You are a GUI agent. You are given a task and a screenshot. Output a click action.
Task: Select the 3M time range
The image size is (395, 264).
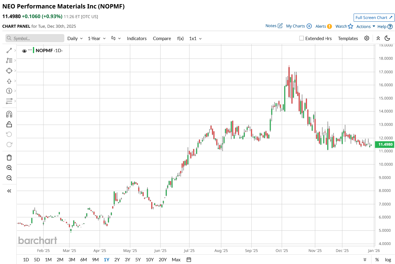pyautogui.click(x=72, y=260)
